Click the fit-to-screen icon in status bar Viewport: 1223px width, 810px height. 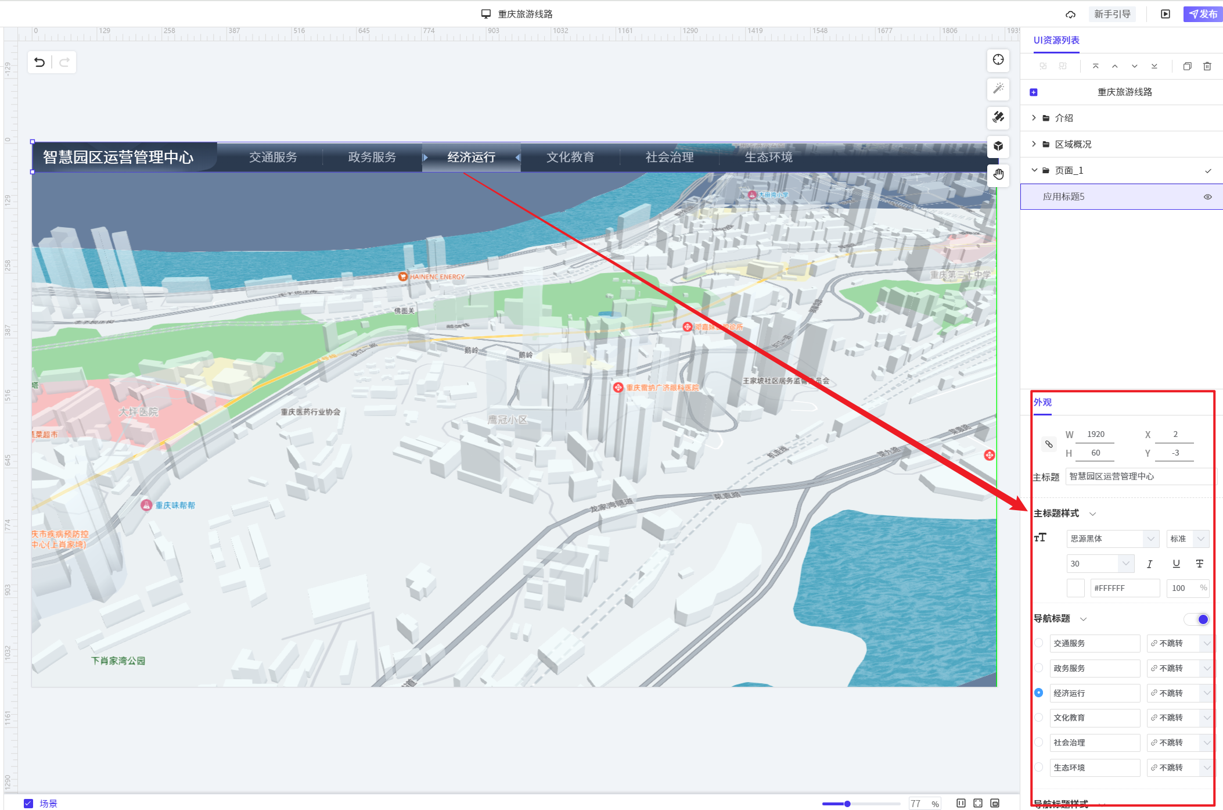tap(978, 803)
